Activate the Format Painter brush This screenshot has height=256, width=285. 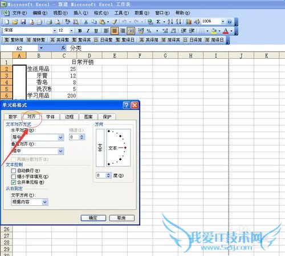pos(115,22)
